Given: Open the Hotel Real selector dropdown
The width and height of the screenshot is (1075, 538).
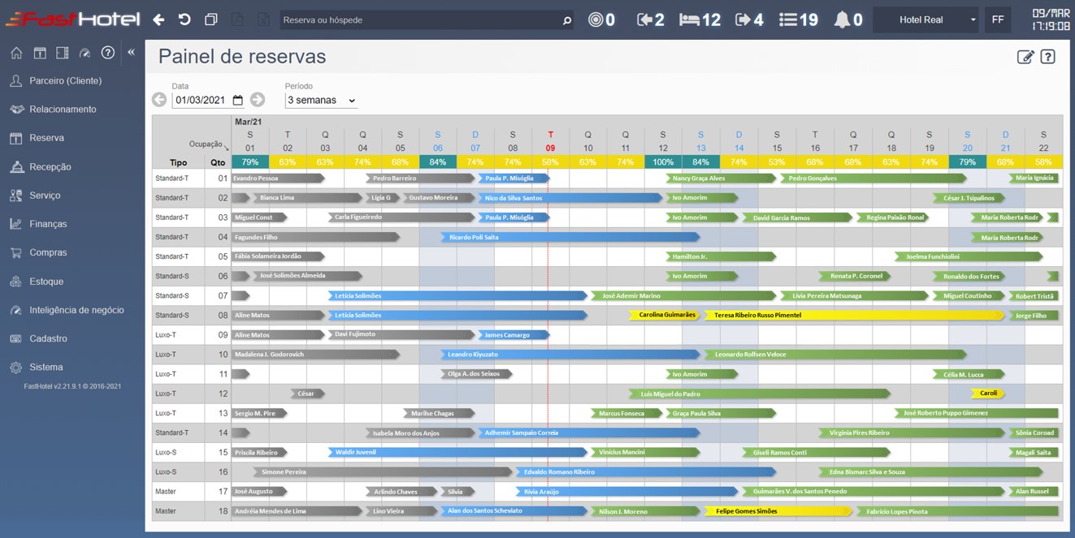Looking at the screenshot, I should tap(926, 19).
